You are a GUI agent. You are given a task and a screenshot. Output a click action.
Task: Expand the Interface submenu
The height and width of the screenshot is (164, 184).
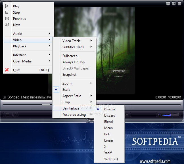pyautogui.click(x=28, y=55)
